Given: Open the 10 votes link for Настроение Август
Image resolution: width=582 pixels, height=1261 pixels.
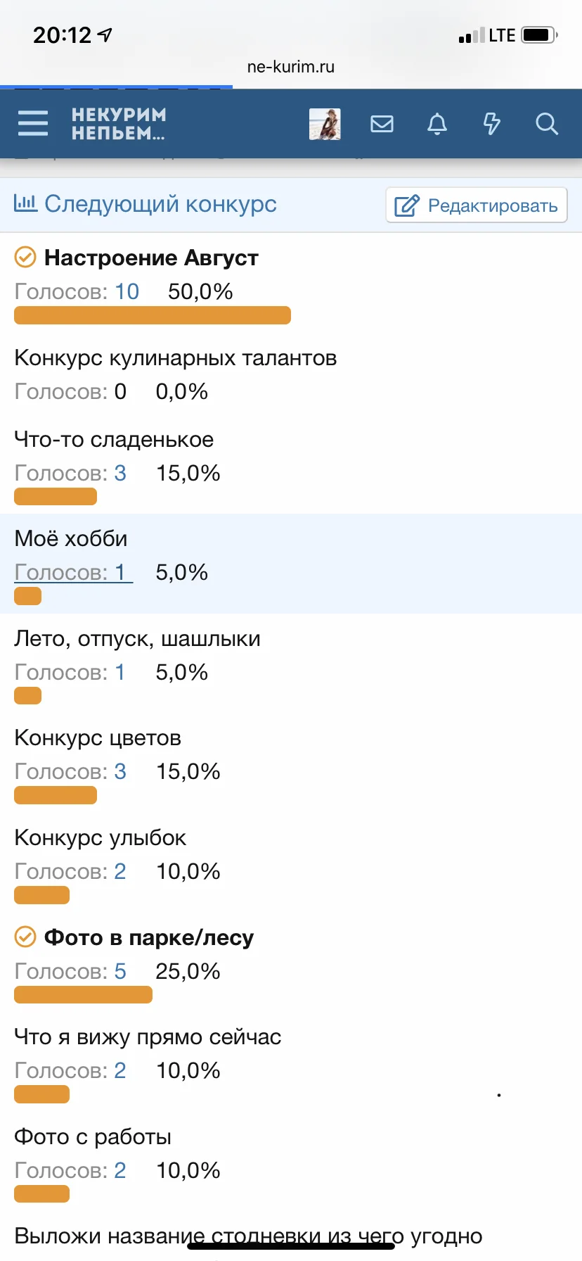Looking at the screenshot, I should [127, 291].
